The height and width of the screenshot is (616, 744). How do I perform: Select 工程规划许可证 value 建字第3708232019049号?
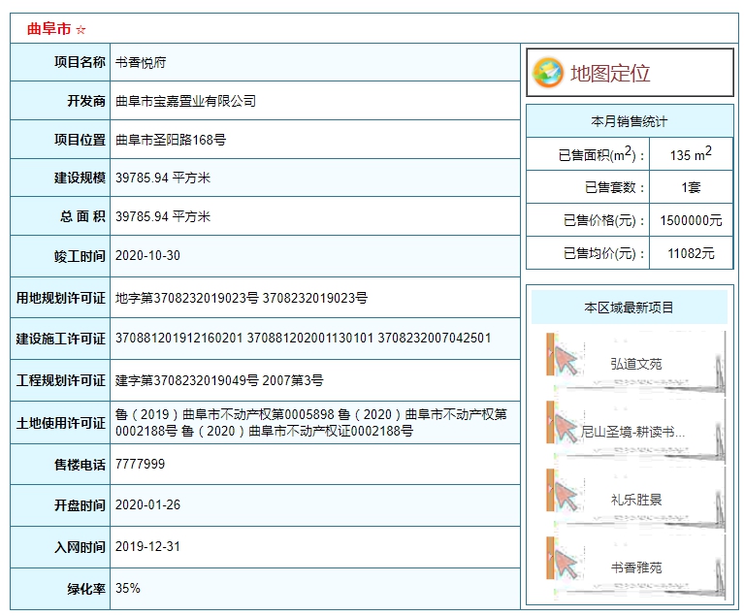[187, 380]
